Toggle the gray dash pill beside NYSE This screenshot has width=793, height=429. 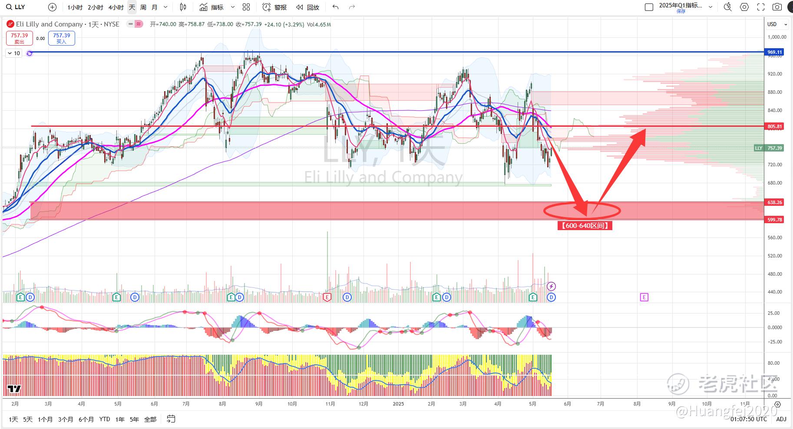pos(130,24)
